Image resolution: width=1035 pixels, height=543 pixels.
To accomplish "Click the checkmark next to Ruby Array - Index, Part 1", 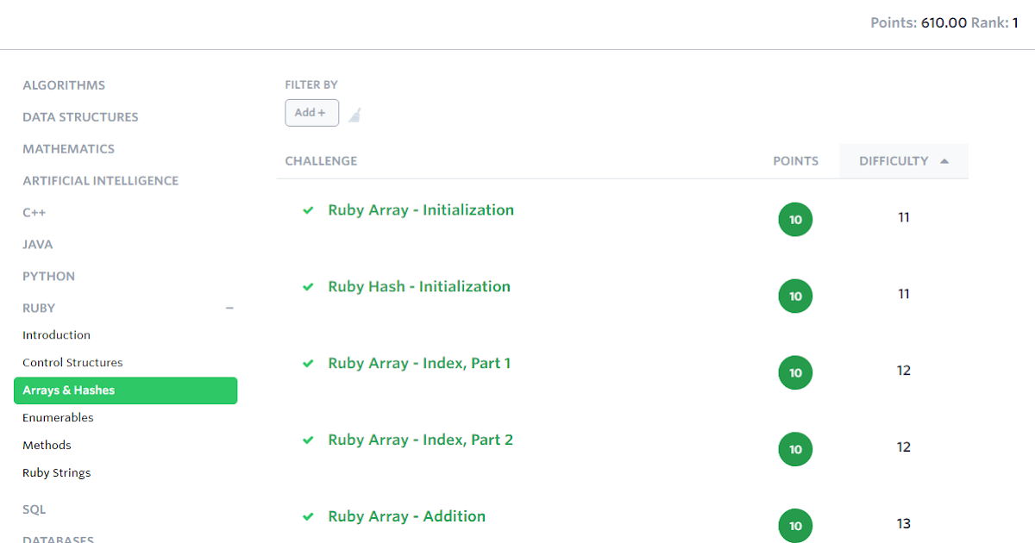I will (308, 364).
